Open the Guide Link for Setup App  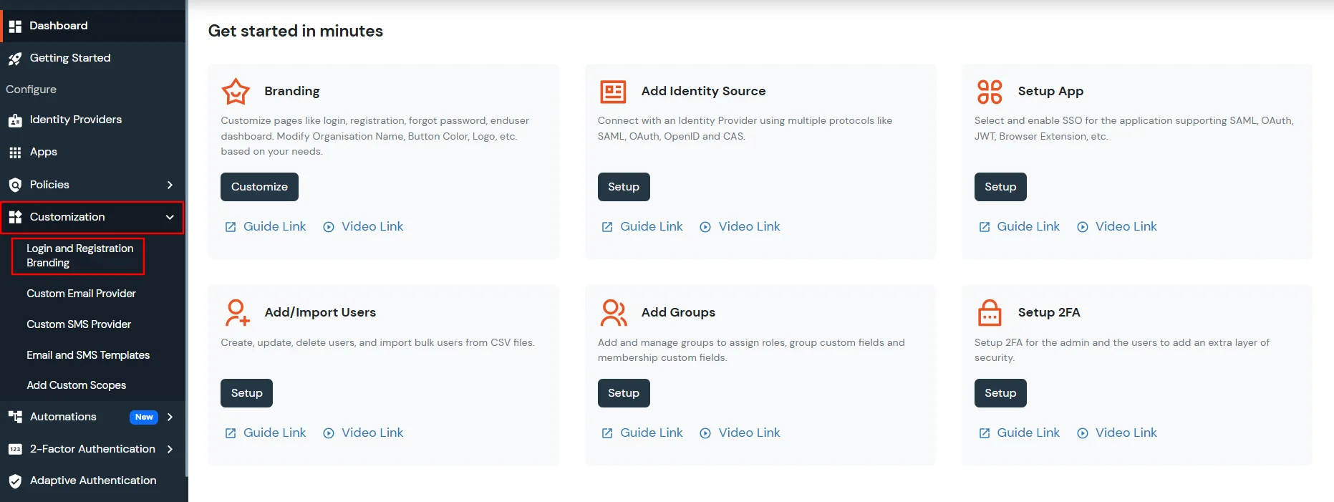click(1028, 226)
